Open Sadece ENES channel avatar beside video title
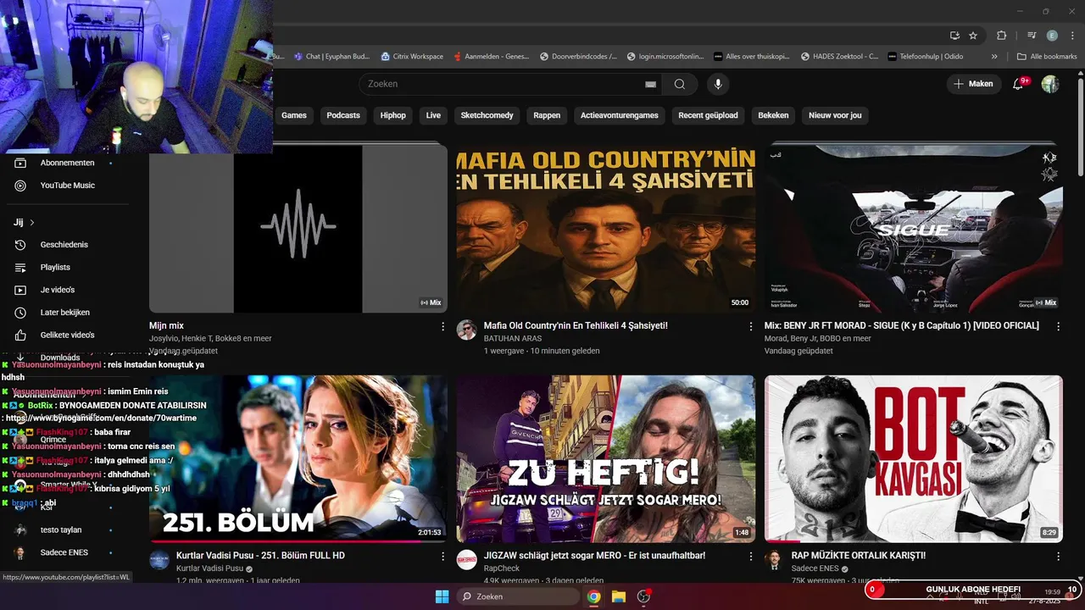The height and width of the screenshot is (610, 1085). click(x=774, y=560)
